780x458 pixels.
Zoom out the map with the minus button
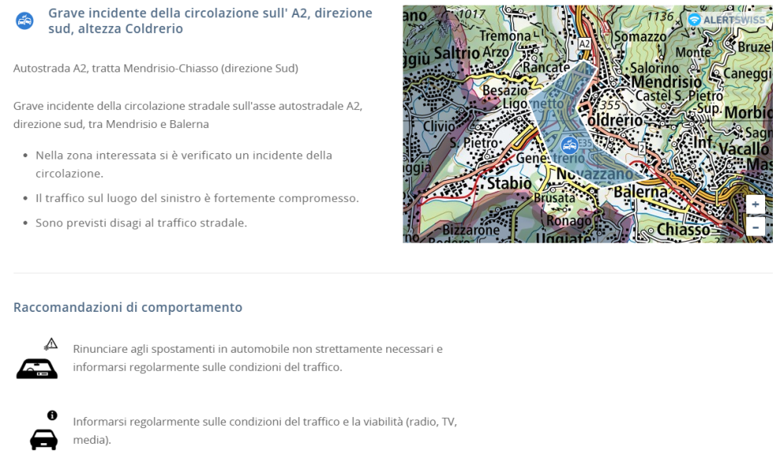(x=755, y=227)
